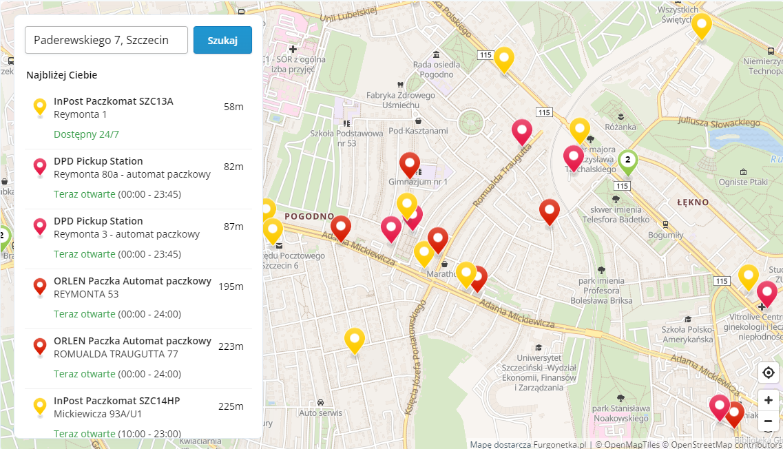The image size is (783, 449).
Task: Click the green cluster marker labeled 2
Action: click(x=627, y=160)
